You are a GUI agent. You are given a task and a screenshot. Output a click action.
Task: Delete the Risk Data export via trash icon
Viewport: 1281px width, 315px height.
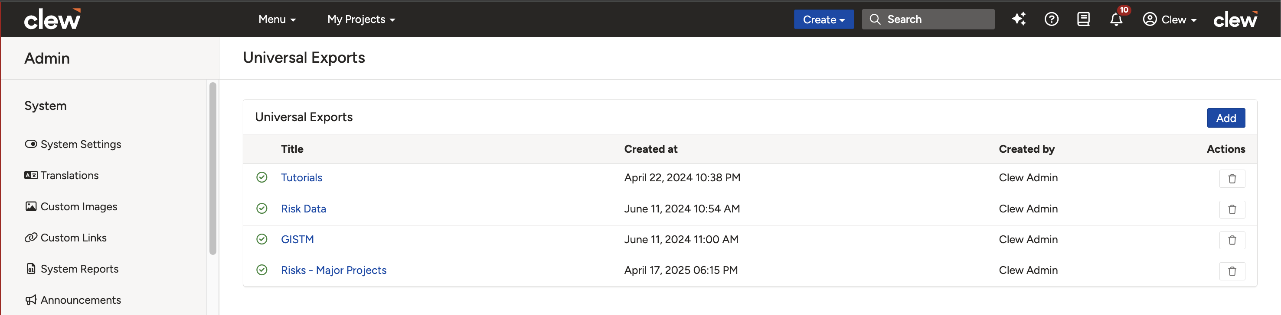tap(1232, 209)
